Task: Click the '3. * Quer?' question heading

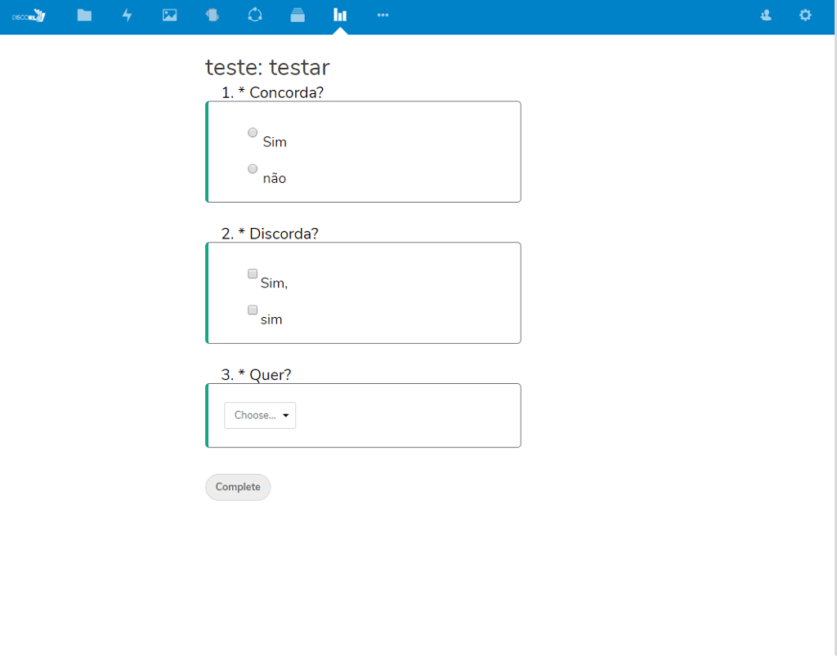Action: point(256,375)
